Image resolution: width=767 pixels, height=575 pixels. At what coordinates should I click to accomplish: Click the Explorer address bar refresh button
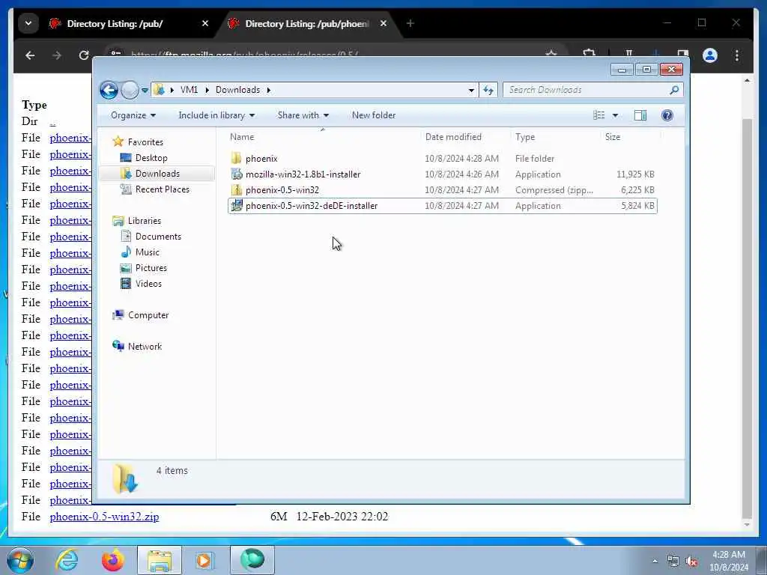[x=488, y=90]
